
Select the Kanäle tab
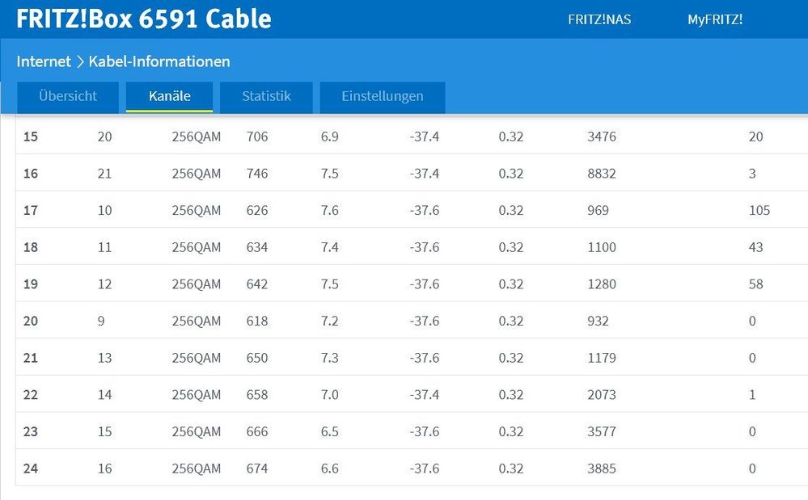[170, 96]
